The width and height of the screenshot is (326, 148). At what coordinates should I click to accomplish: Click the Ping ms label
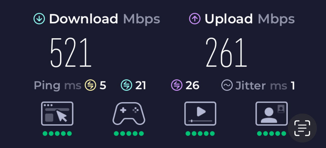(x=57, y=86)
